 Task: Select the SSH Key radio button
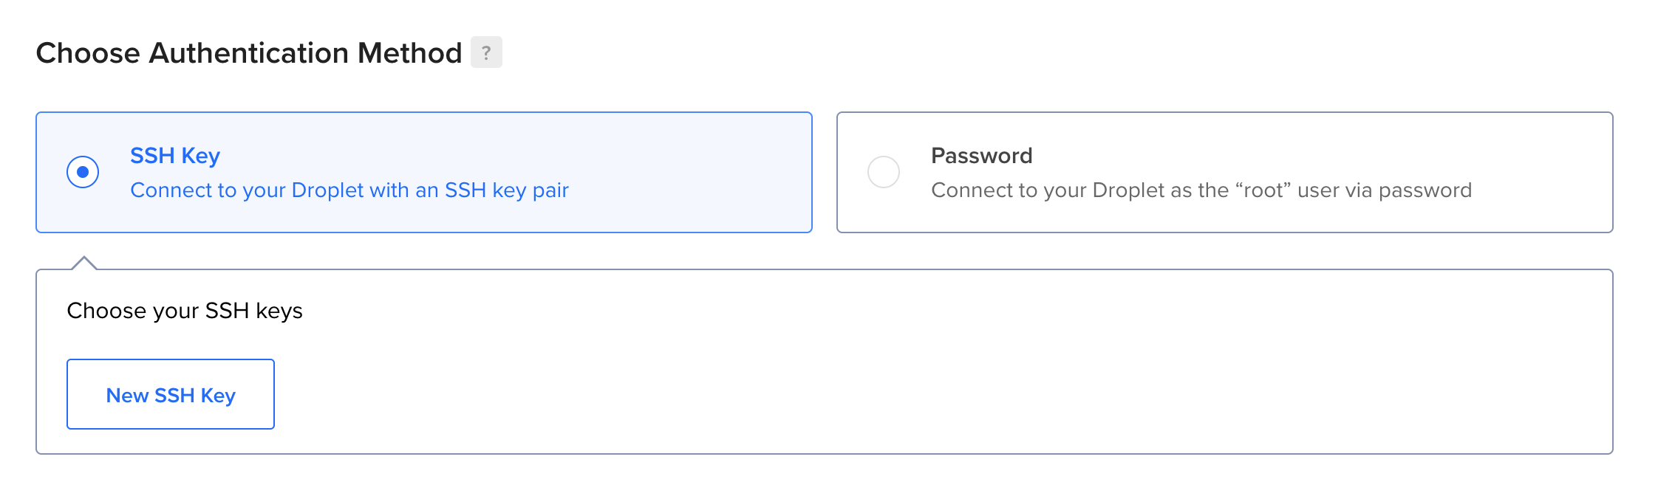[83, 172]
